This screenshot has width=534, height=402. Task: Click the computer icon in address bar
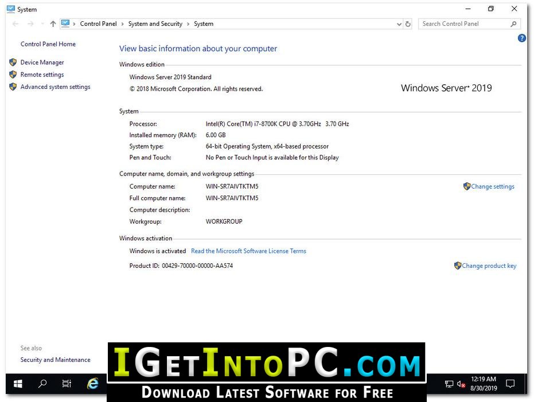65,24
